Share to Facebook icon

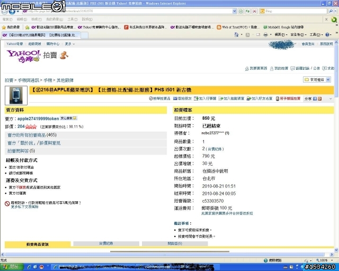[x=315, y=99]
